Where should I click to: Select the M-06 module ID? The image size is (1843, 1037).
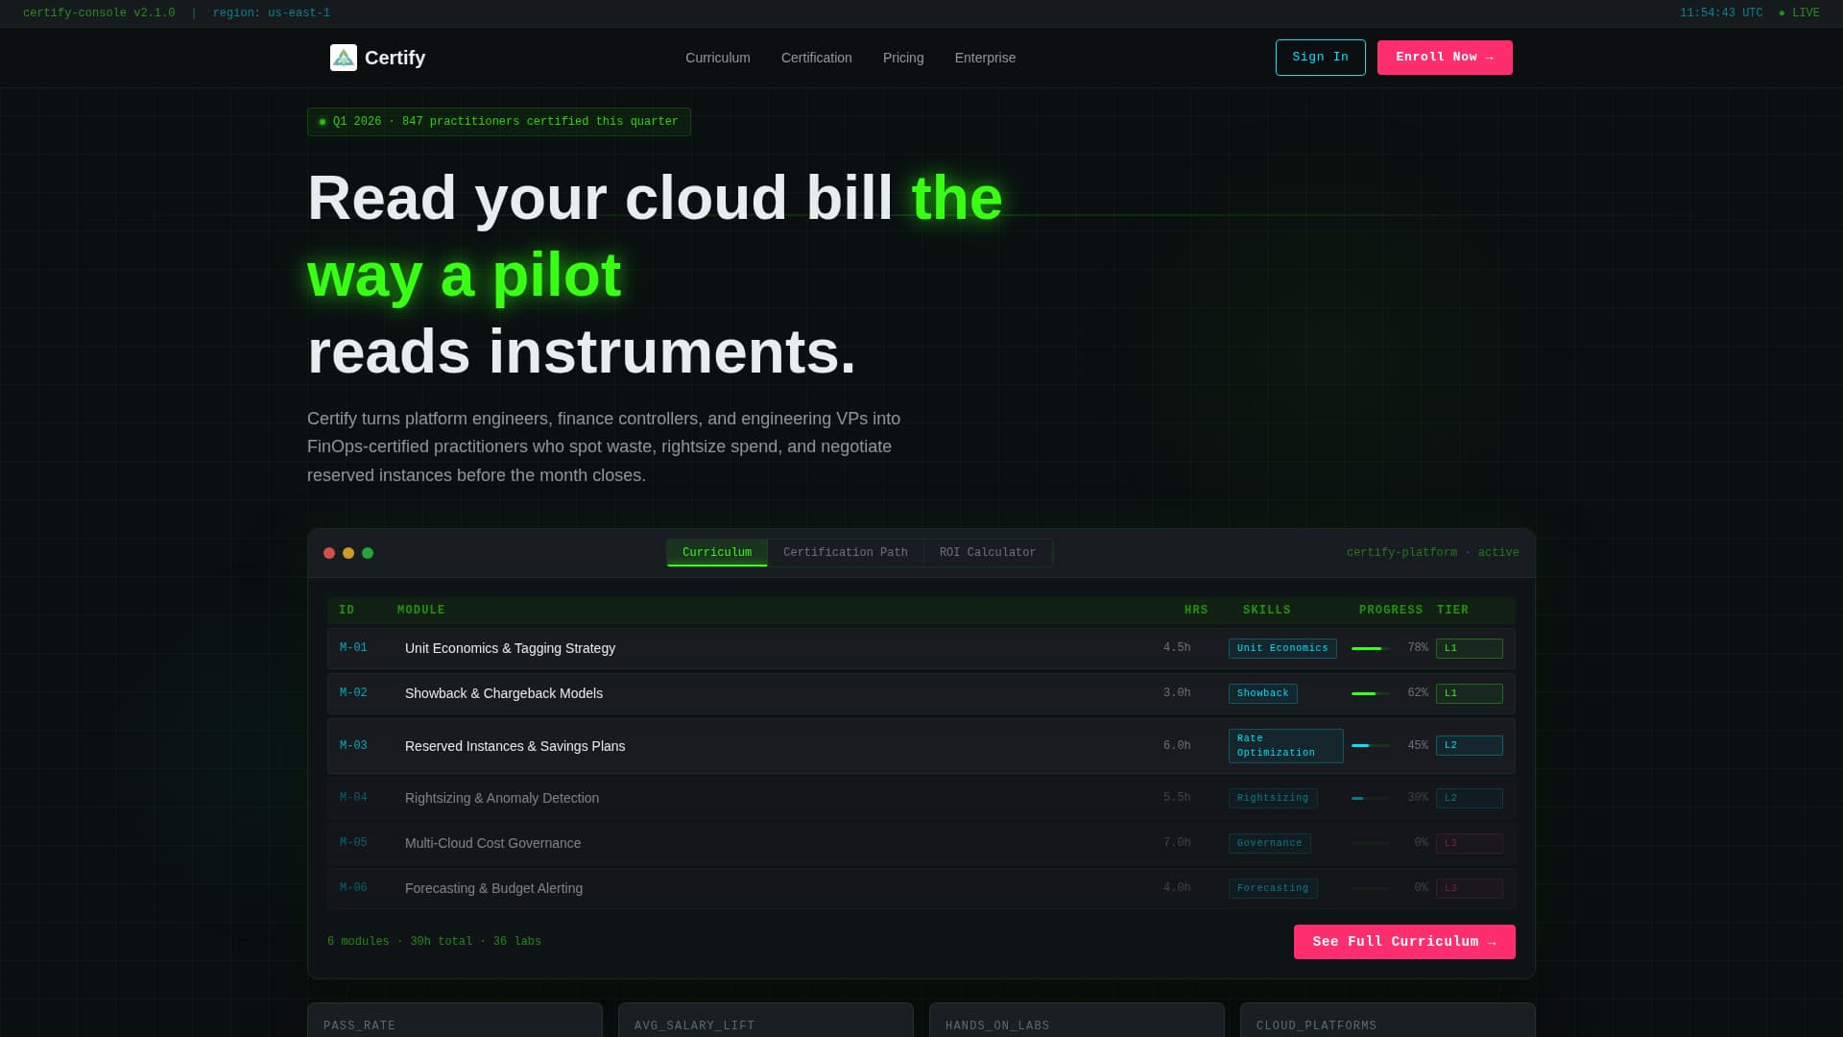point(353,888)
